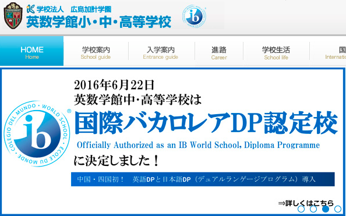Click the large IB World School logo in banner
This screenshot has width=346, height=216.
click(x=37, y=134)
